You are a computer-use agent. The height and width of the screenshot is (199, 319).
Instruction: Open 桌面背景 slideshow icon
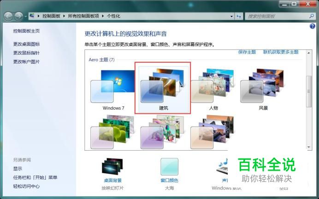coord(112,166)
